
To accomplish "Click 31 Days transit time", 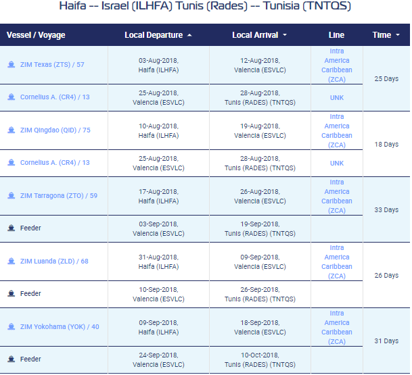I will point(386,341).
